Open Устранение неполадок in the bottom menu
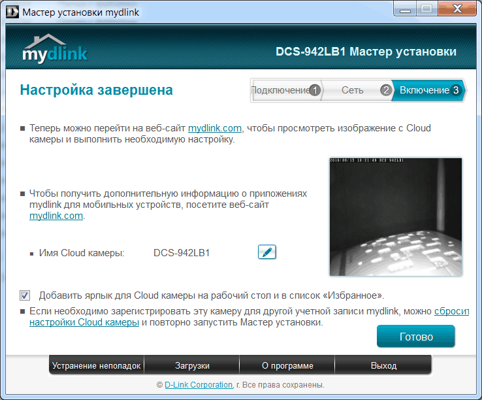 (96, 365)
